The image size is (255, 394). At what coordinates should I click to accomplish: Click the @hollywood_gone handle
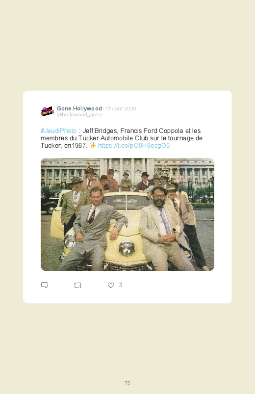[79, 115]
